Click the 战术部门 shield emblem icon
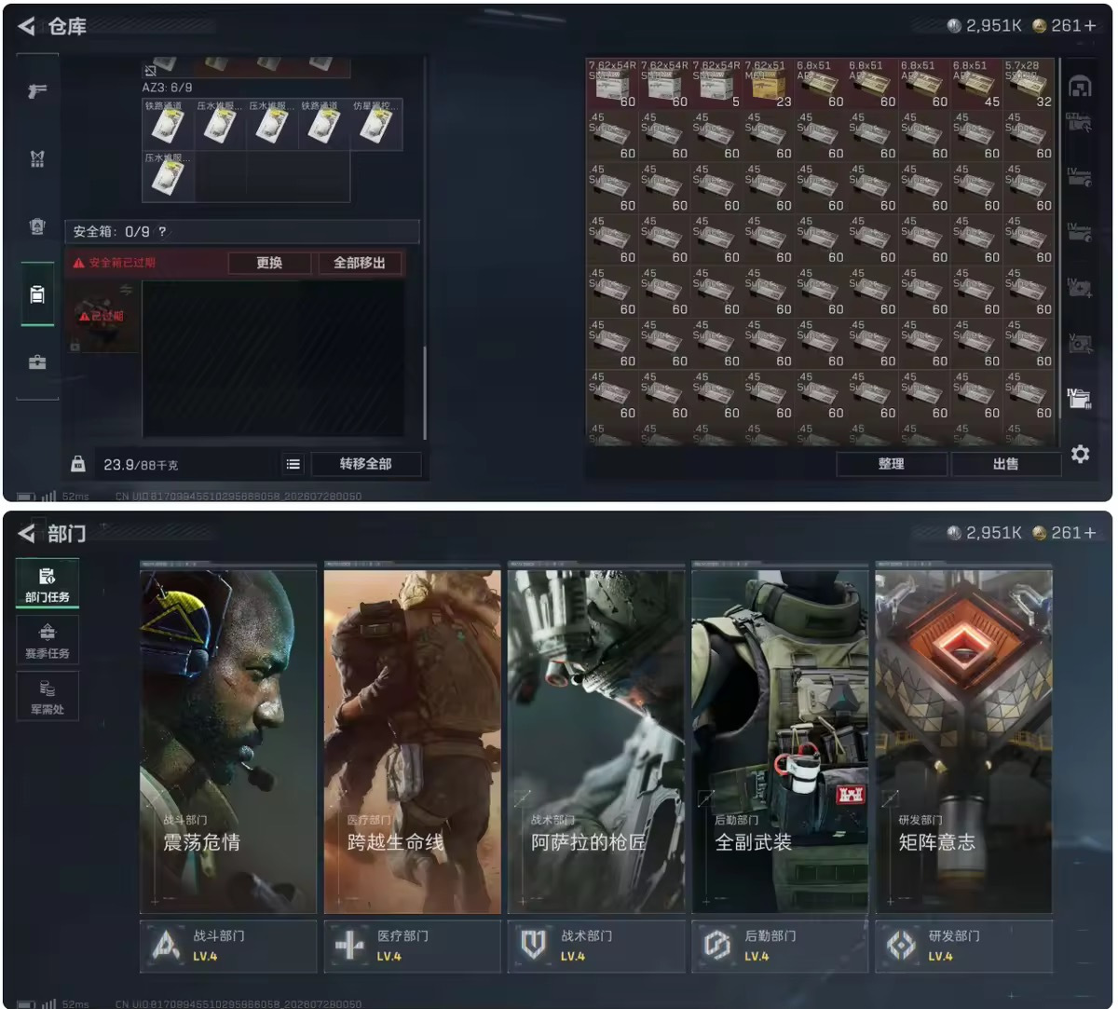The height and width of the screenshot is (1009, 1118). pos(533,947)
